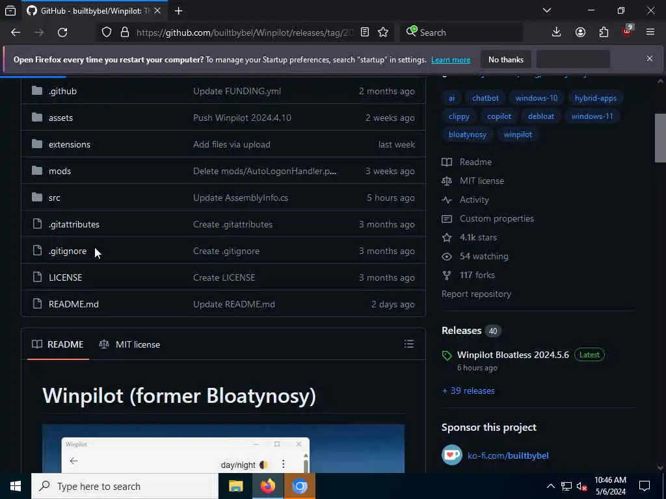Open the Learn more link
Viewport: 666px width, 499px height.
(451, 60)
